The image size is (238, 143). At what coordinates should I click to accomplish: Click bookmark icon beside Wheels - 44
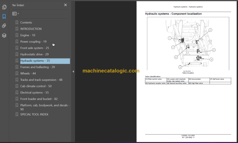17,73
